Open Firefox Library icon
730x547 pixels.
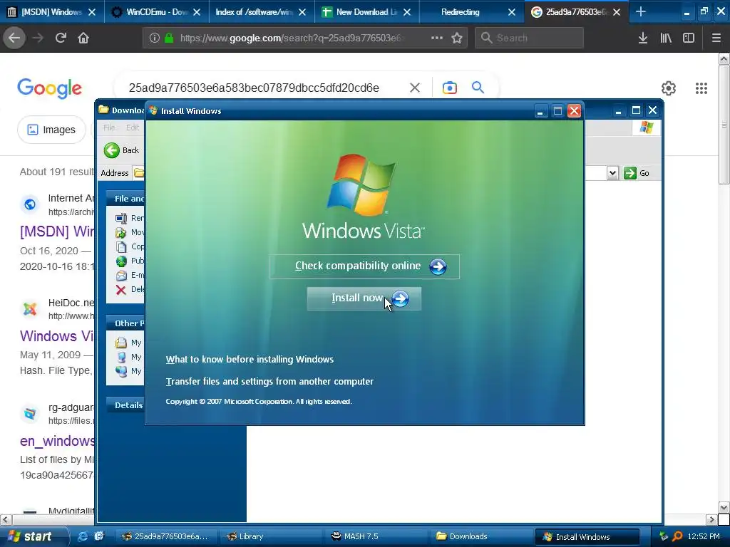click(666, 38)
